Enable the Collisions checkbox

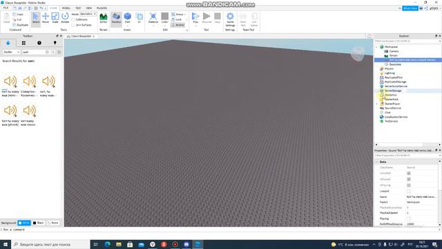[x=73, y=20]
